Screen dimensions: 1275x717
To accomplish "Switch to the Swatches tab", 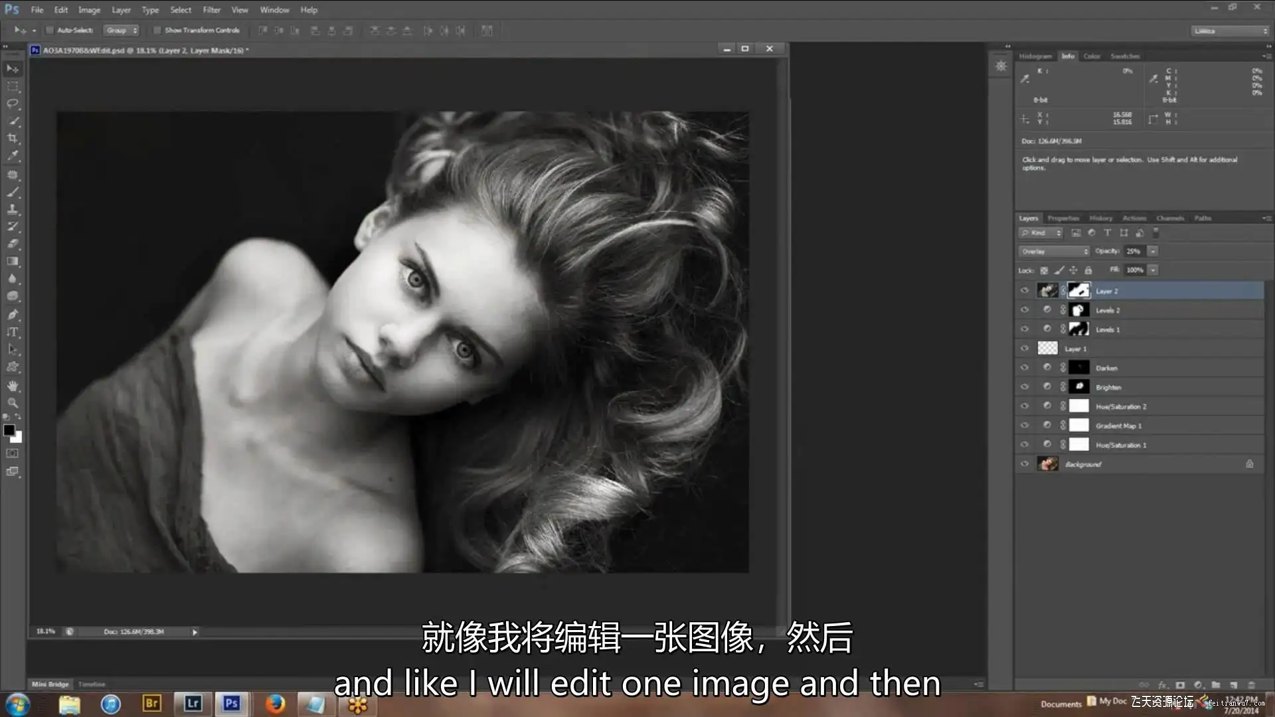I will tap(1125, 56).
